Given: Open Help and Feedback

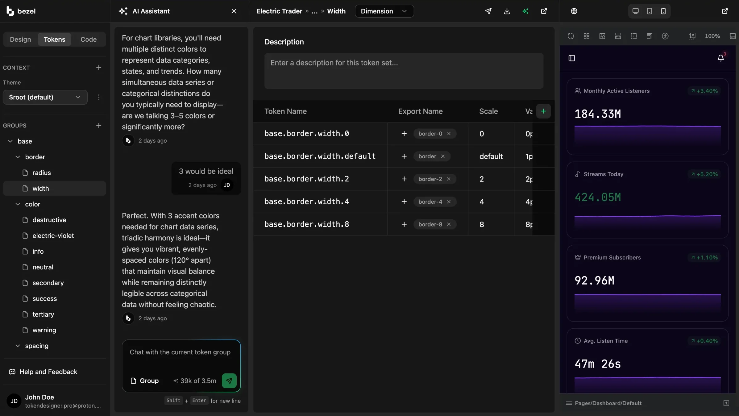Looking at the screenshot, I should click(43, 372).
